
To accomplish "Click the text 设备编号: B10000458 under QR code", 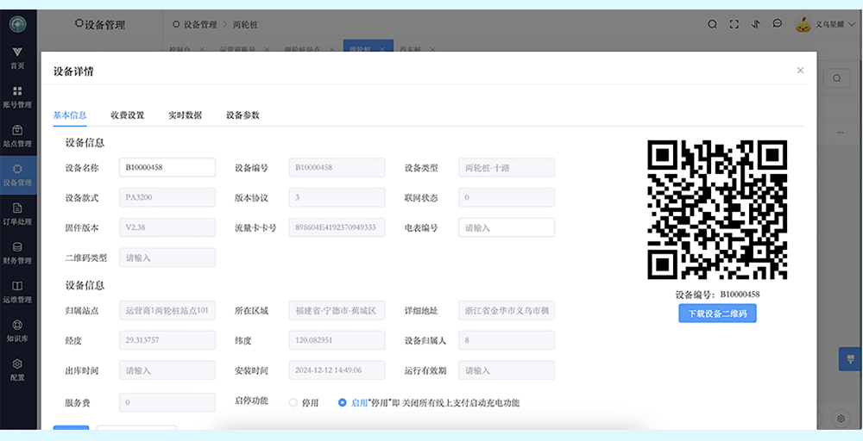I will [x=717, y=295].
